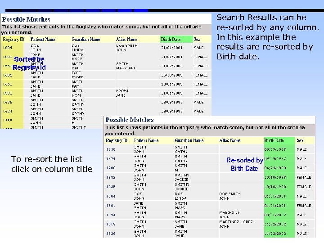Open Registry ID 1601 in the bottom table
Image resolution: width=324 pixels, height=243 pixels.
click(111, 206)
